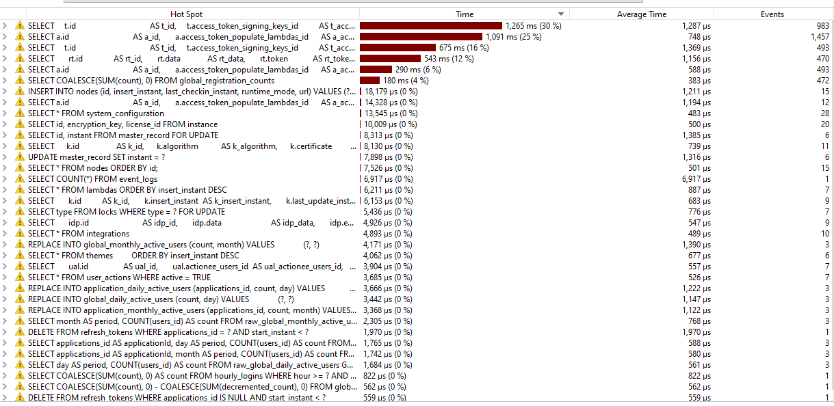Click warning icon of REPLACE INTO global_monthly_active_users

point(20,245)
